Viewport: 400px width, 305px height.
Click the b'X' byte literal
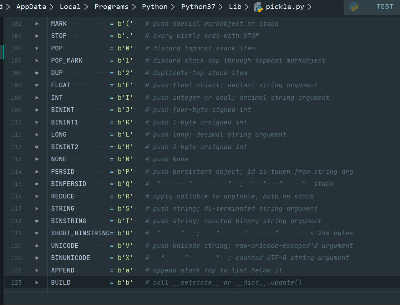click(125, 258)
